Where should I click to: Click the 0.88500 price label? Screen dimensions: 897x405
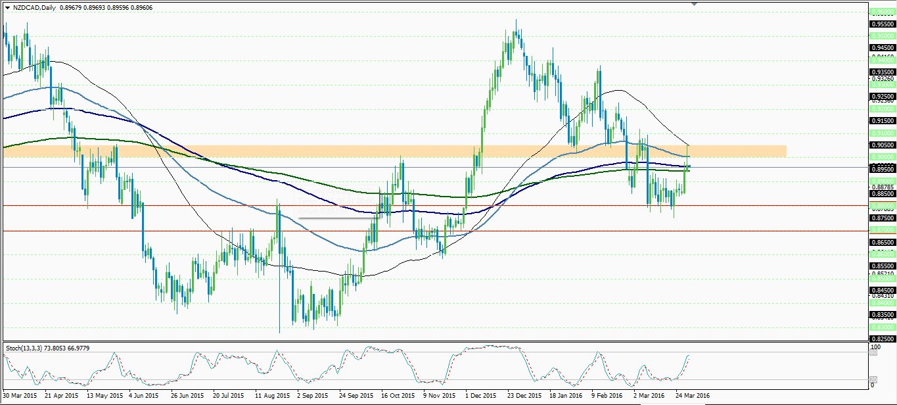[x=883, y=194]
